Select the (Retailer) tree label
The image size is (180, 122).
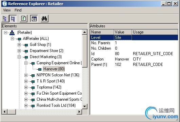pos(24,32)
